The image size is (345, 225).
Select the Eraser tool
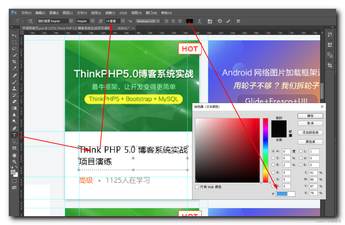coord(14,101)
